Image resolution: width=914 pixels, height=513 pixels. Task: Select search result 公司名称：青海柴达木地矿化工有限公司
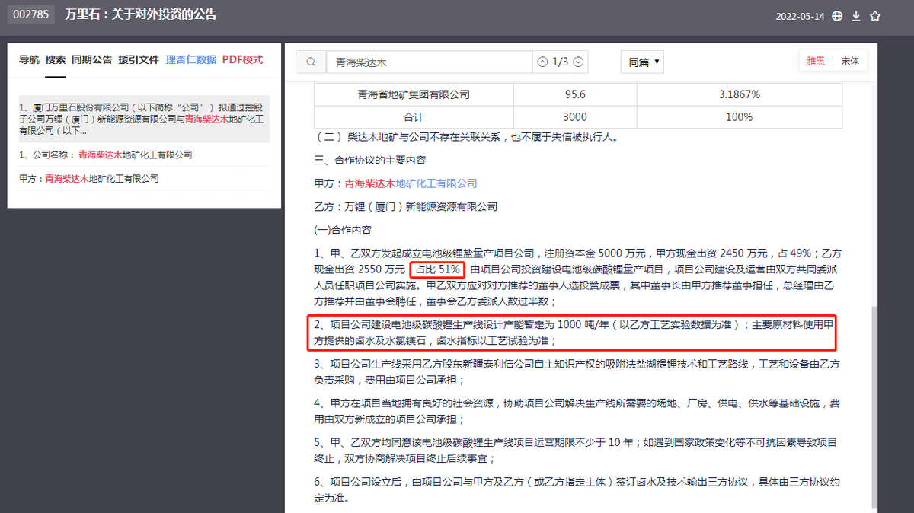click(x=144, y=155)
